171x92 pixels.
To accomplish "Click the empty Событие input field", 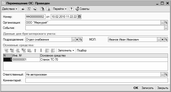I will click(x=95, y=28).
